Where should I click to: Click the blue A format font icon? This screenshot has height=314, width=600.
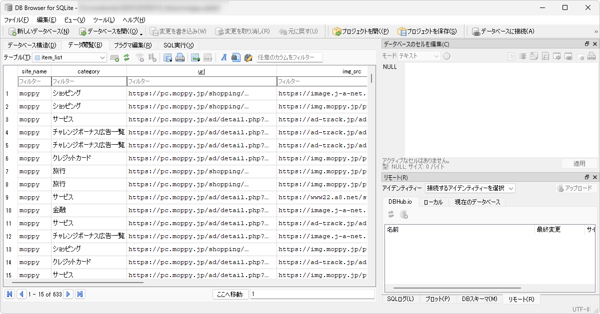[x=224, y=58]
